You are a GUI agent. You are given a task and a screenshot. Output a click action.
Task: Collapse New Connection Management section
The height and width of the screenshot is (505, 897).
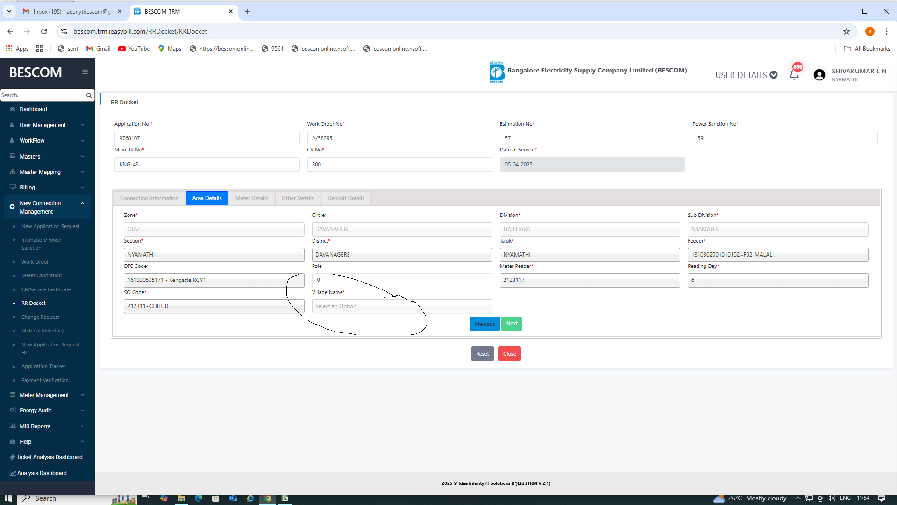pos(82,203)
